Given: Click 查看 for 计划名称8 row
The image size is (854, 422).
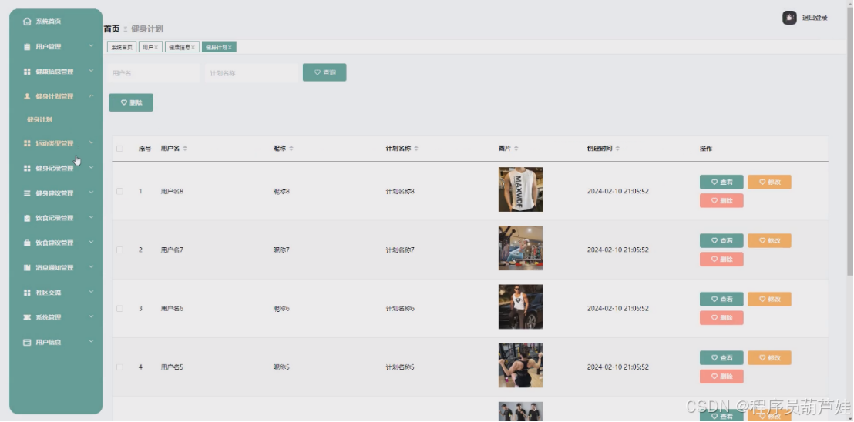Looking at the screenshot, I should pyautogui.click(x=721, y=183).
